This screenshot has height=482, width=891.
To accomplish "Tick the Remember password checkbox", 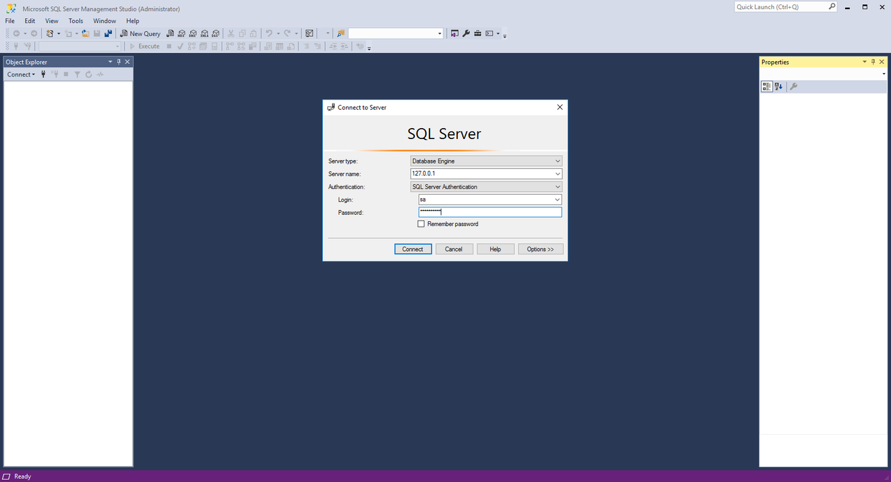I will (421, 224).
